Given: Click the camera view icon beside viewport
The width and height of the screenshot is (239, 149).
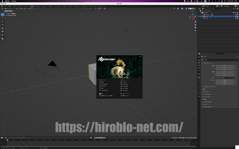Looking at the screenshot, I should coord(195,27).
